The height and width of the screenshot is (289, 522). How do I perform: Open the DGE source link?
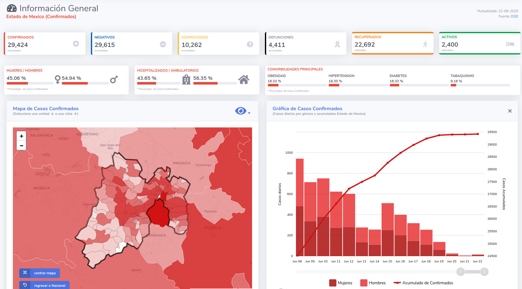pyautogui.click(x=514, y=16)
